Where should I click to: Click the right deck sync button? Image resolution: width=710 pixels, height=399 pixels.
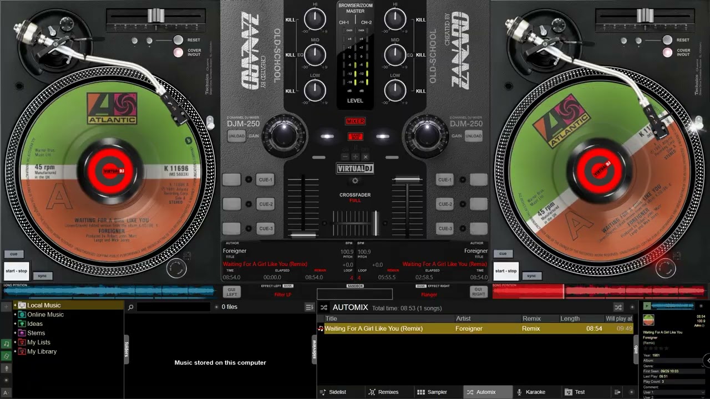pyautogui.click(x=531, y=276)
